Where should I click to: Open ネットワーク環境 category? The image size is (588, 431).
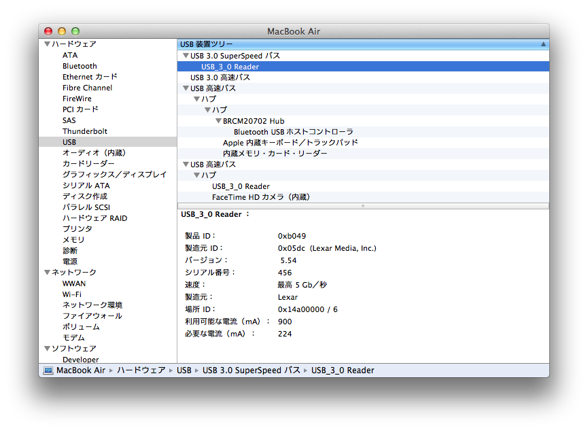click(x=92, y=305)
